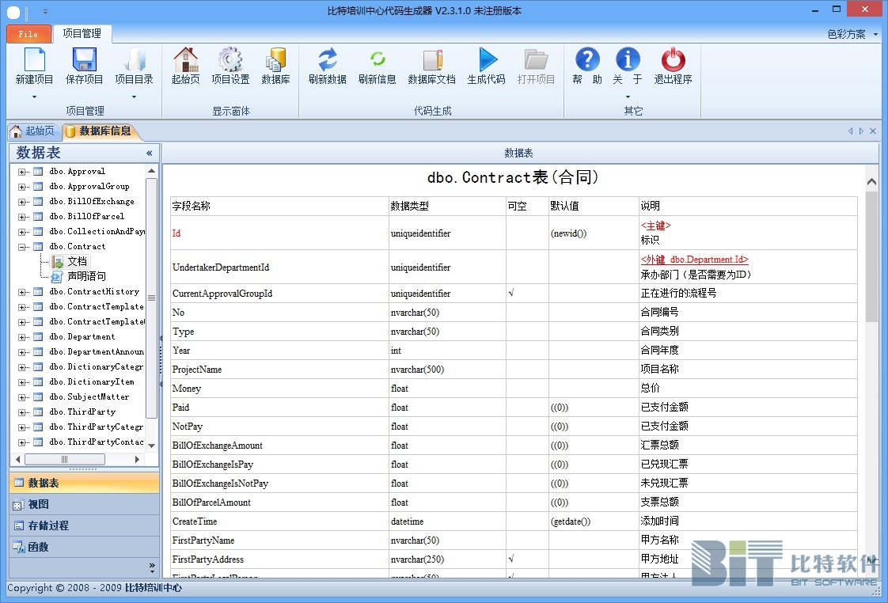Screen dimensions: 888x603
Task: Click the 外键 dbo.Department.Id link
Action: point(694,260)
